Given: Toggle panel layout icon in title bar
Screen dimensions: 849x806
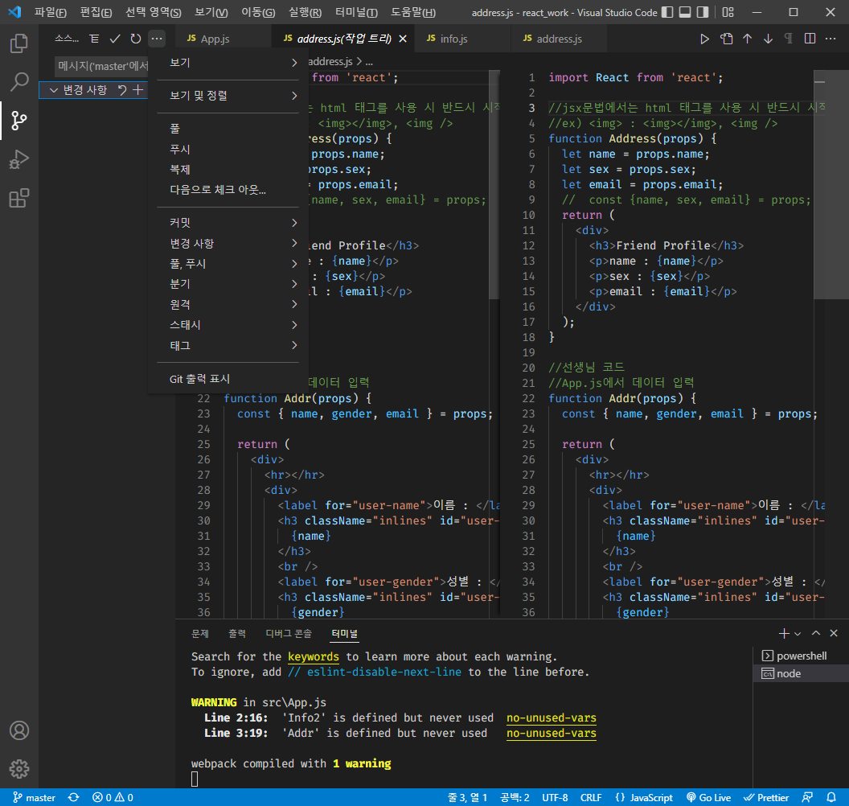Looking at the screenshot, I should point(685,12).
